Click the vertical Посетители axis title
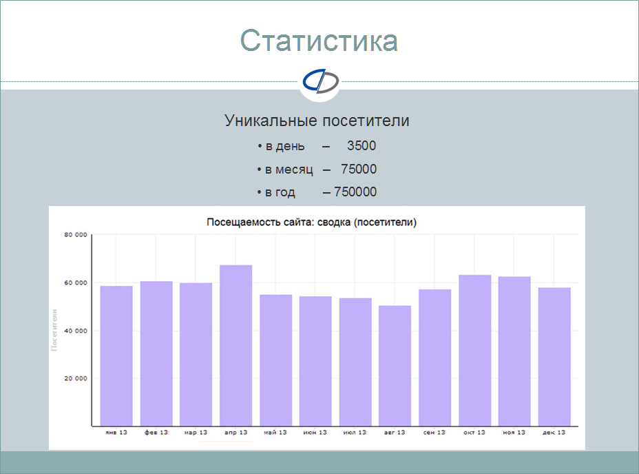Screen dimensions: 639x474 pos(54,330)
